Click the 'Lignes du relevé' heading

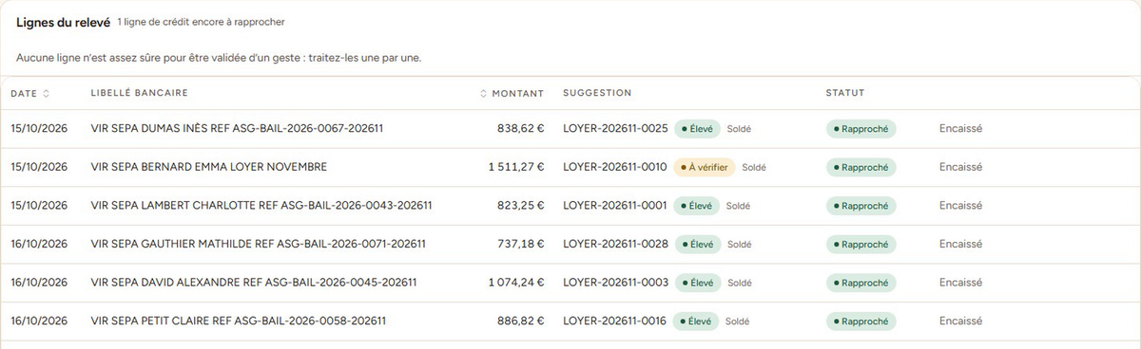63,22
